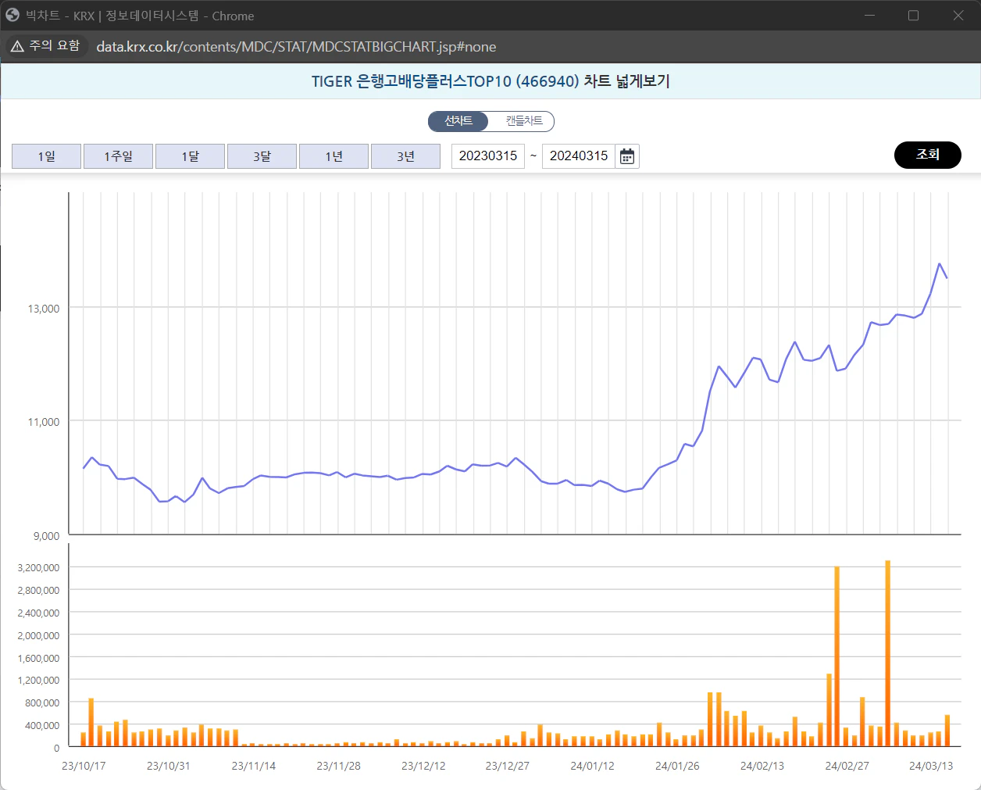The image size is (981, 790).
Task: Click the 11,000 price axis label
Action: (44, 422)
